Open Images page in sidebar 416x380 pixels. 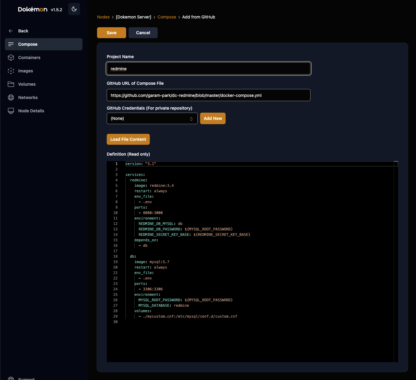(44, 71)
